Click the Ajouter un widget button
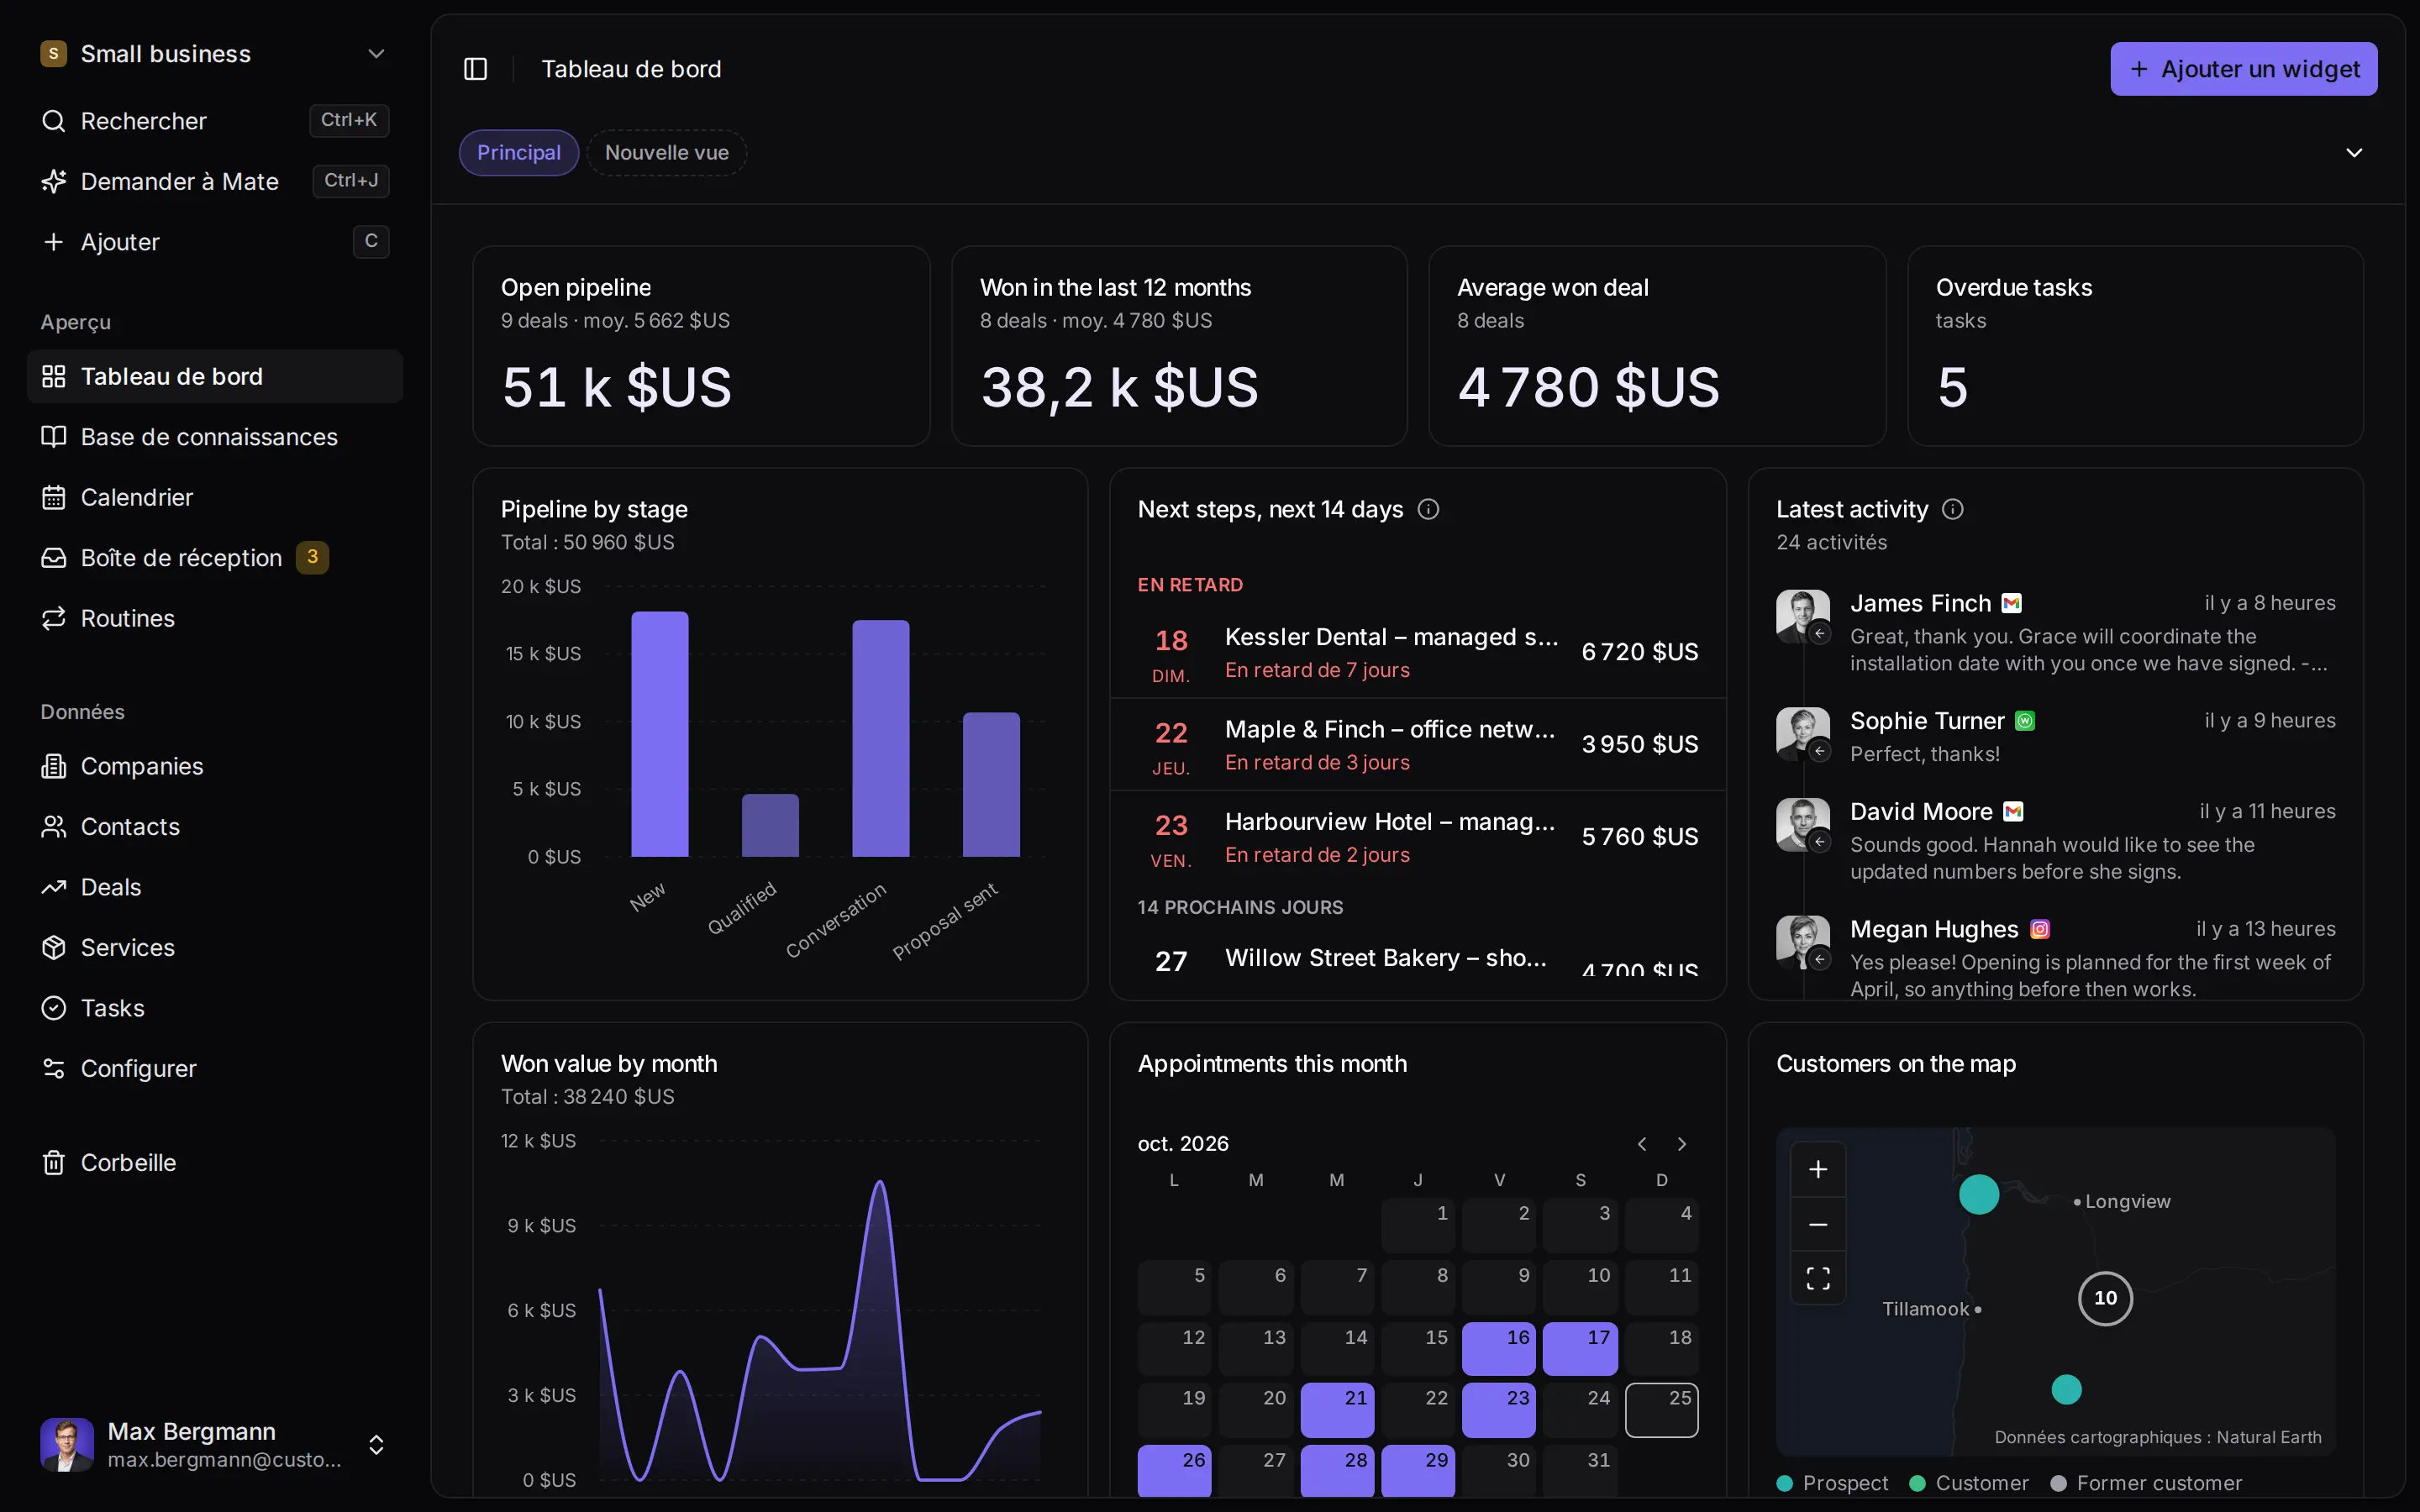 coord(2244,69)
